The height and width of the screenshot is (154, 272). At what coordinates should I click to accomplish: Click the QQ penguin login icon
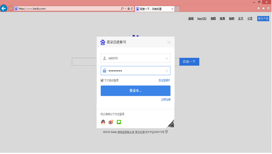pos(103,122)
